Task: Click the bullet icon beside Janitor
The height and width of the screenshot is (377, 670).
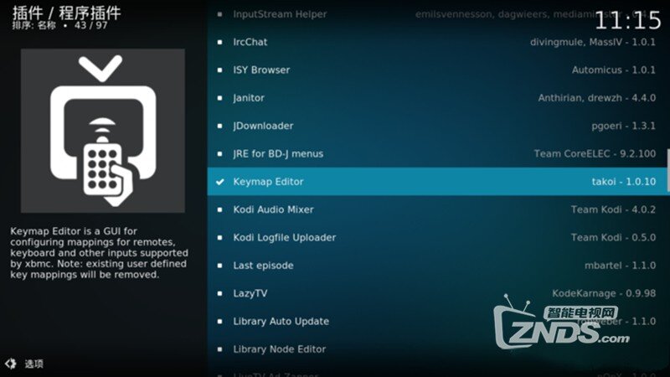Action: tap(219, 98)
